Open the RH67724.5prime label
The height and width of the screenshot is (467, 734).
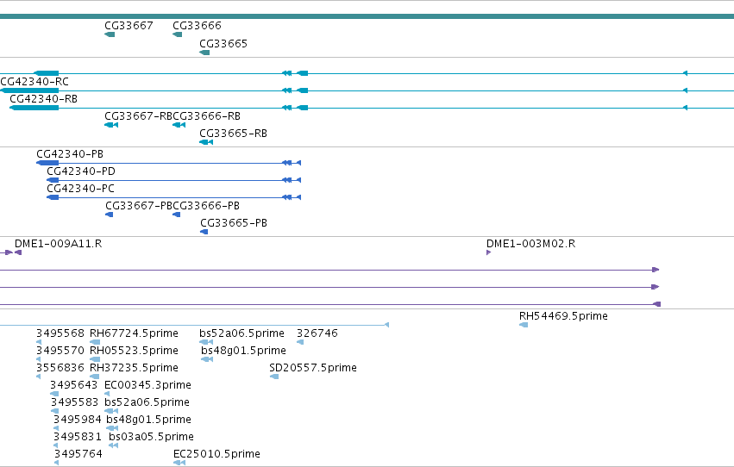(134, 333)
